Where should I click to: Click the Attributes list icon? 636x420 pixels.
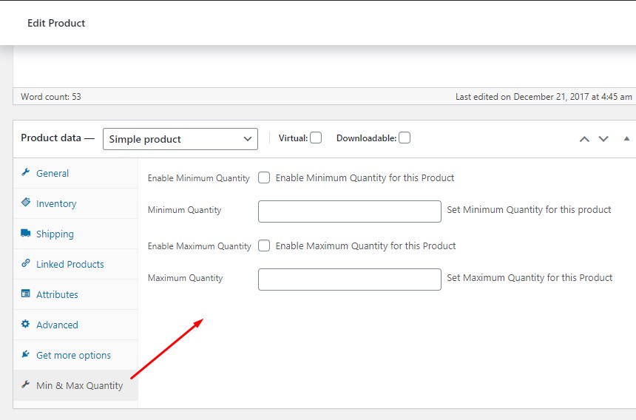(26, 294)
